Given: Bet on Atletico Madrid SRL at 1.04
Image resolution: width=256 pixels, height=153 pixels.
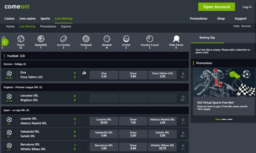Looking at the screenshot, I should pos(162,121).
